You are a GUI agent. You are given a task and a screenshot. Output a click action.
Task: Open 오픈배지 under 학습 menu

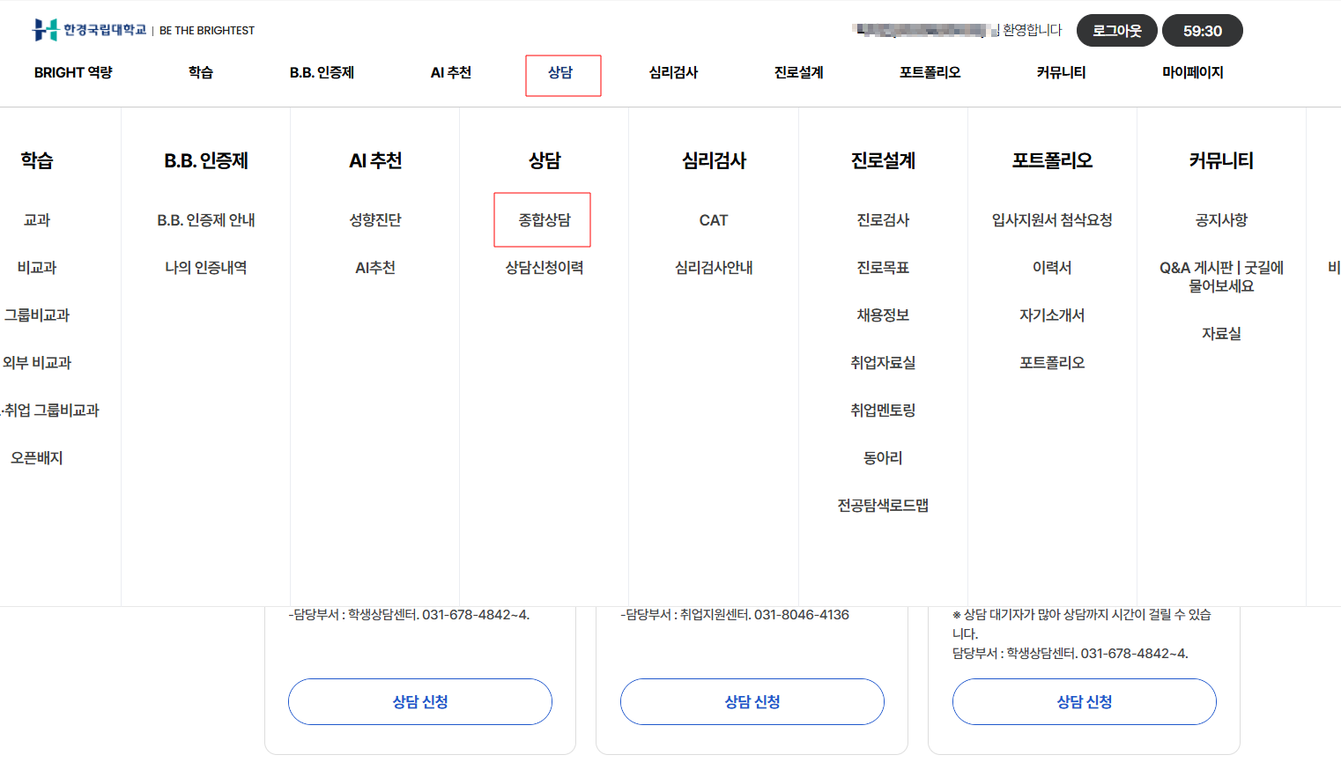37,458
